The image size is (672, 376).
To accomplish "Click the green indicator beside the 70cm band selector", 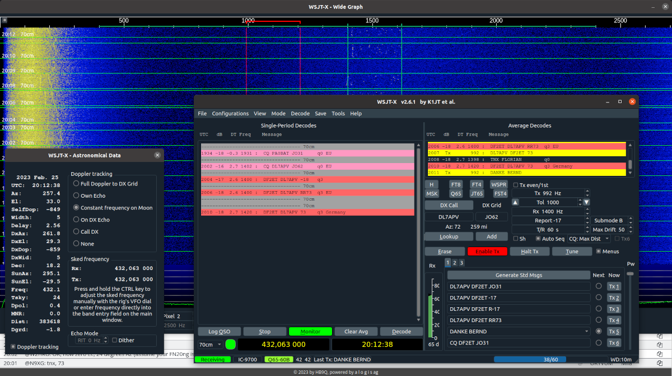I will coord(230,345).
